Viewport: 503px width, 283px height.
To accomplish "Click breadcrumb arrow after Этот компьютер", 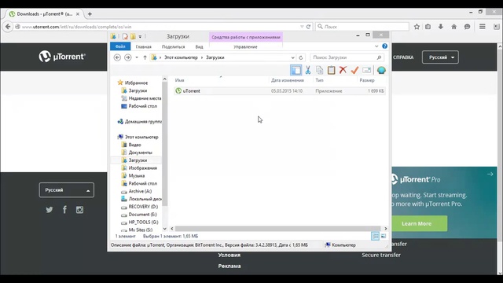I will (202, 57).
